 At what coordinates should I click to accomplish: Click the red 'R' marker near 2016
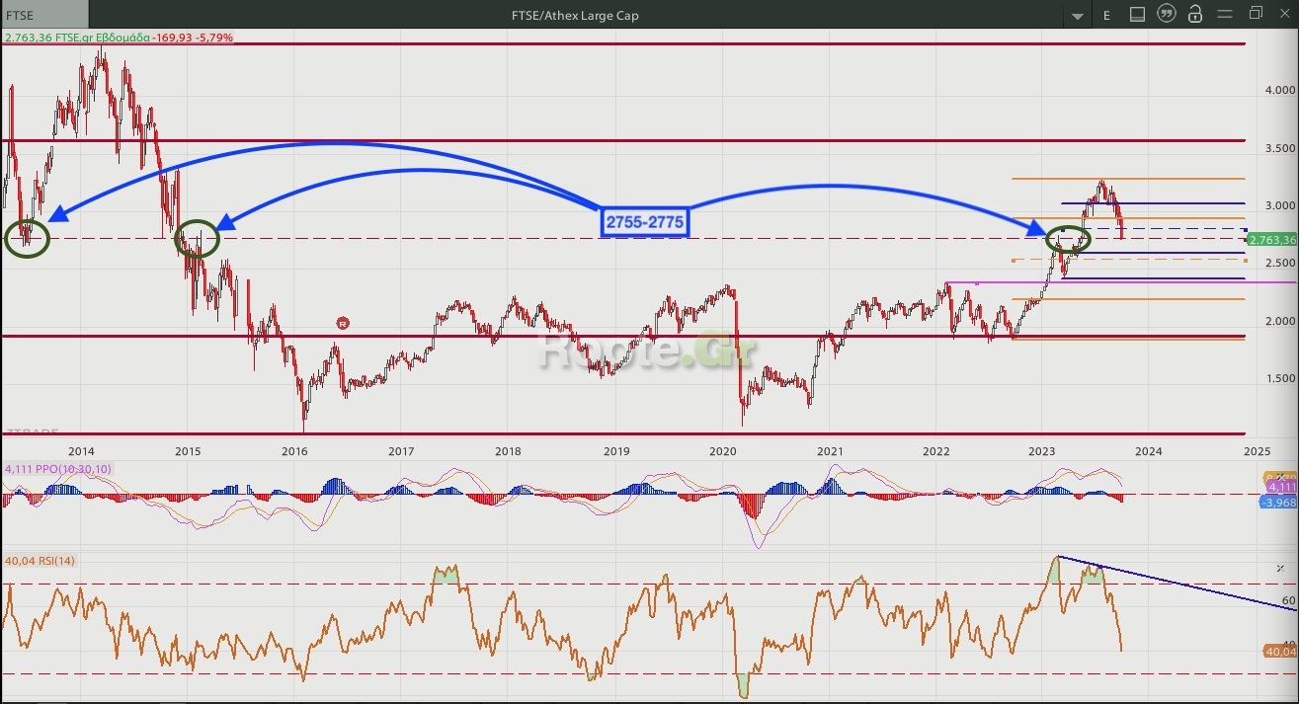pyautogui.click(x=343, y=323)
